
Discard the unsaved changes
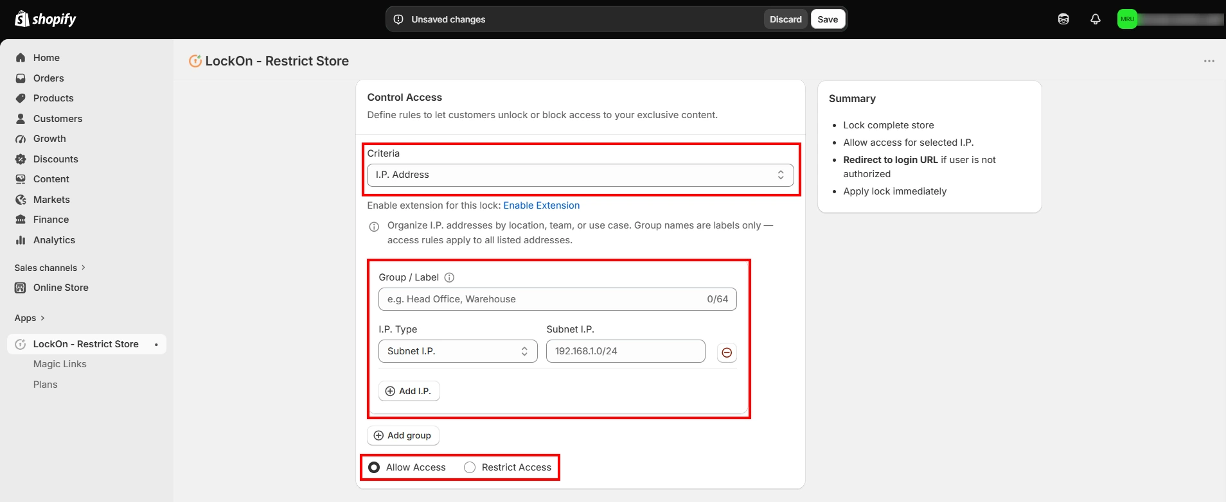coord(786,19)
